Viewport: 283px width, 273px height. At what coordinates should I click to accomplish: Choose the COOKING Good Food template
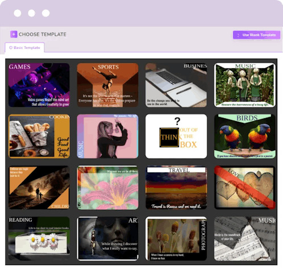pyautogui.click(x=39, y=136)
